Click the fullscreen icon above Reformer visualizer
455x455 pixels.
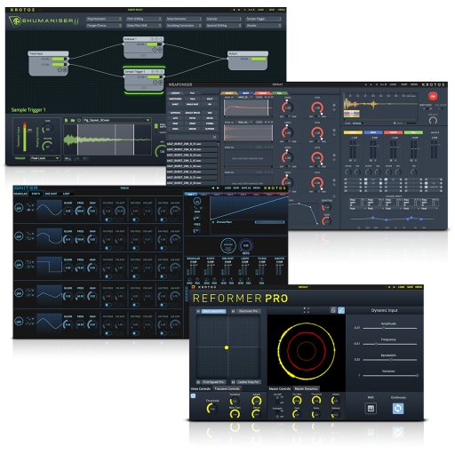point(307,310)
